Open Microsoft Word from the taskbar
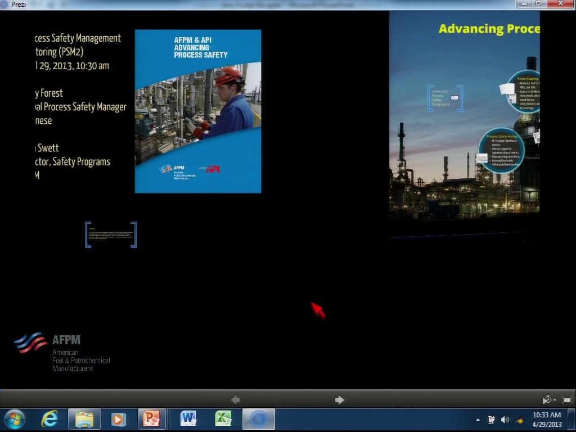This screenshot has width=576, height=432. tap(188, 419)
